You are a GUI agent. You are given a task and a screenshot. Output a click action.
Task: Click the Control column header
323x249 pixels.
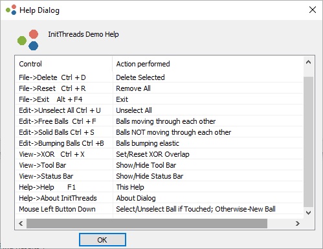tap(64, 64)
